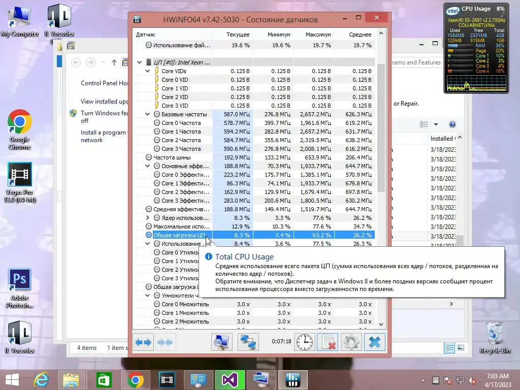Click the HWiNFO vertical scrollbar thumb

381,127
